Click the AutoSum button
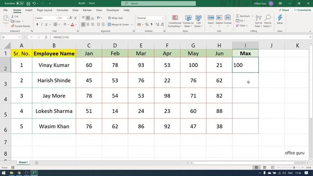Viewport: 313px width, 176px height. pyautogui.click(x=243, y=16)
